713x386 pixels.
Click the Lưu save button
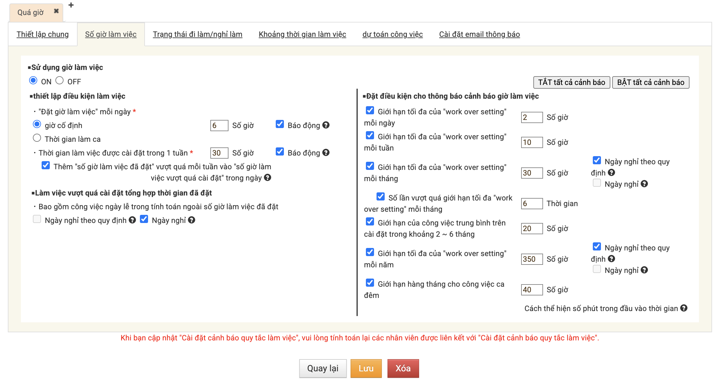click(x=366, y=368)
